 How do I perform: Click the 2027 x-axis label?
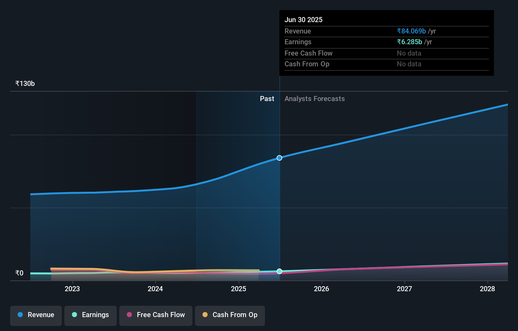(x=404, y=289)
